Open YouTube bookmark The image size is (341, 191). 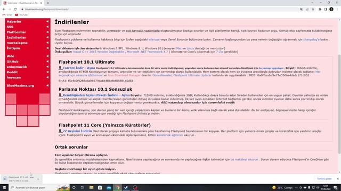tap(21, 15)
